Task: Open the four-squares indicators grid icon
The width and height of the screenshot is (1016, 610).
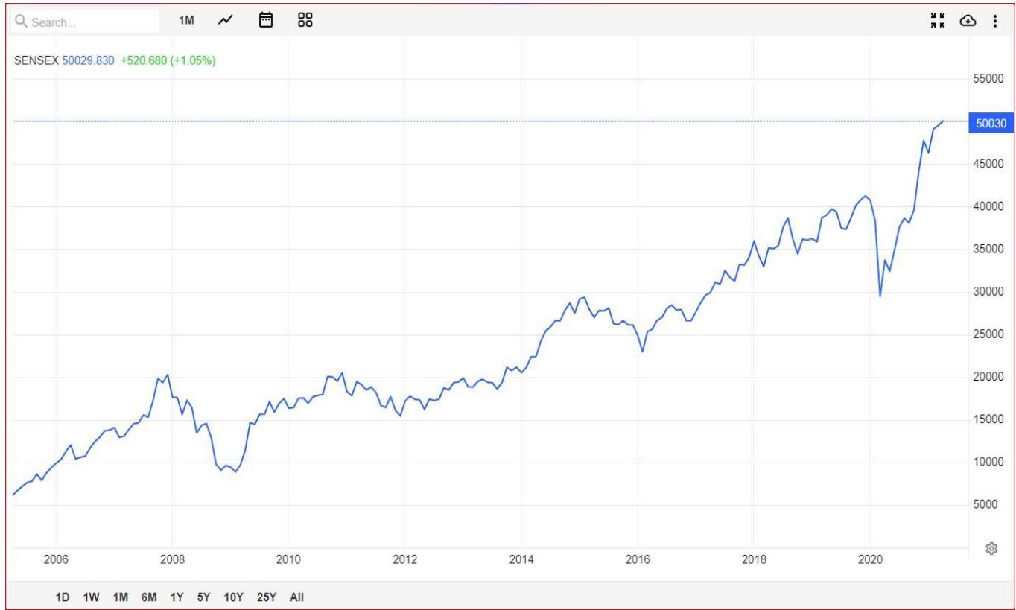Action: coord(305,21)
